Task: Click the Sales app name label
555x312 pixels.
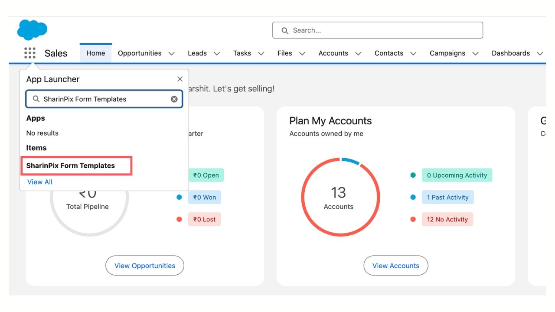Action: coord(56,53)
